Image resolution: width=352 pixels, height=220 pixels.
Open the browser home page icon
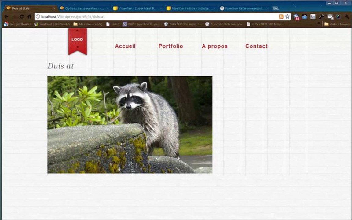(x=29, y=16)
